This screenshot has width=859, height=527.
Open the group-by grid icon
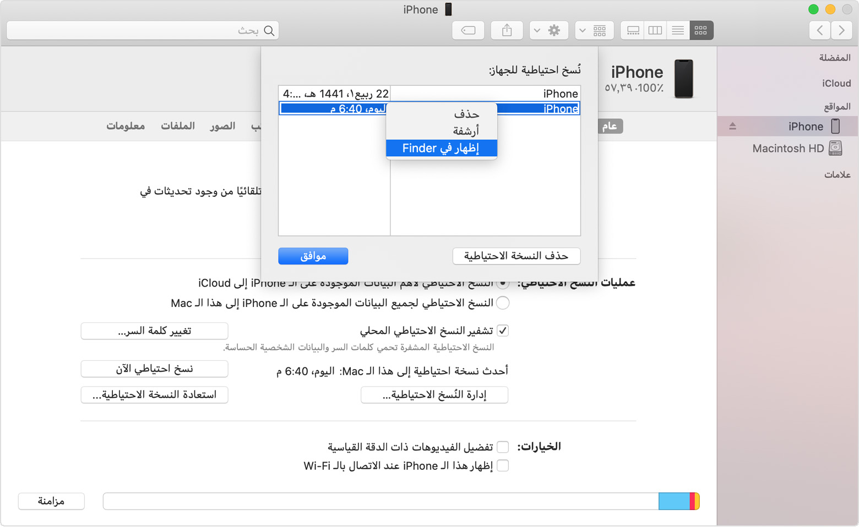[x=600, y=31]
